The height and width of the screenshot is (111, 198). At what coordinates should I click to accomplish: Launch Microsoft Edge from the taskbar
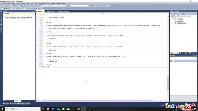[53, 109]
